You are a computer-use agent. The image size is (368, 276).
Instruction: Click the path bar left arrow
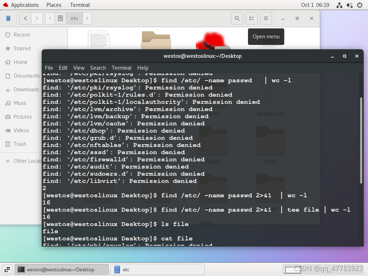tap(50, 18)
